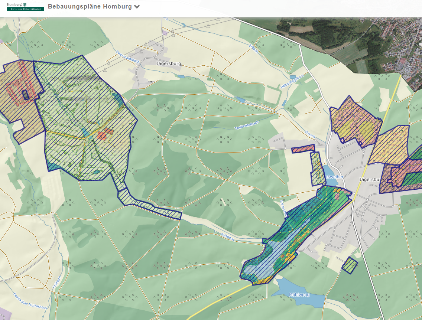The image size is (422, 320).
Task: Select the narrow green plan beside Schloßweiher
Action: coord(316,169)
